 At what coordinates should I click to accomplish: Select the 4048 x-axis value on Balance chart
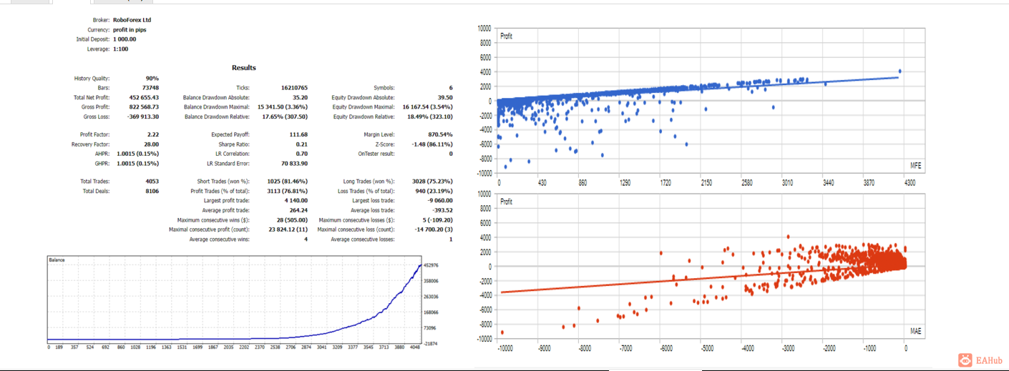[415, 347]
